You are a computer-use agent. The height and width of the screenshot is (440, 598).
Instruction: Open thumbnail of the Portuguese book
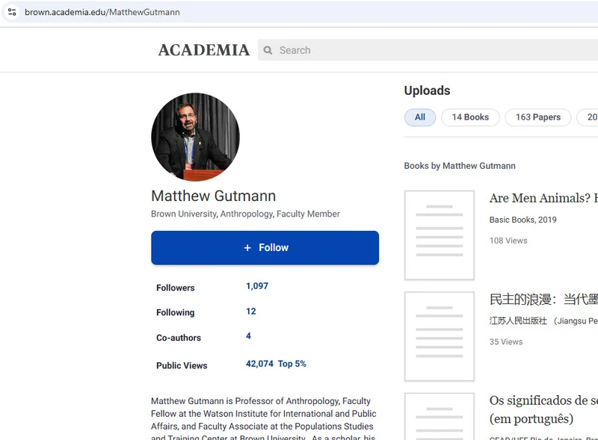(x=440, y=416)
